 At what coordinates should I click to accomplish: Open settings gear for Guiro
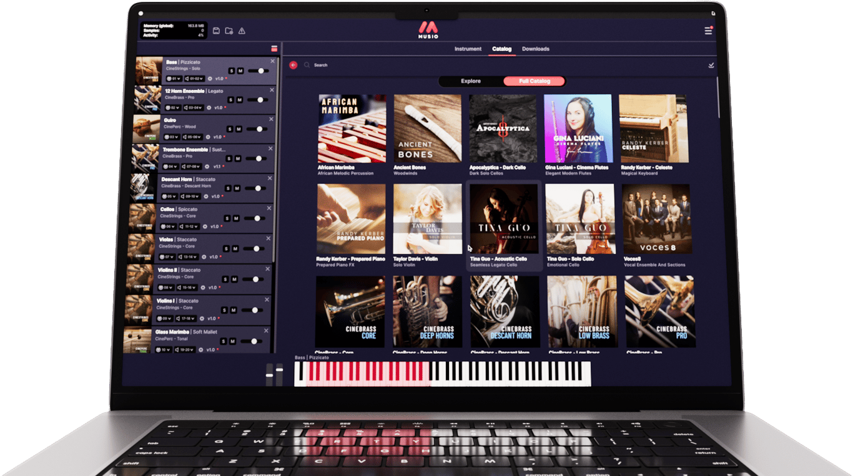pyautogui.click(x=207, y=137)
